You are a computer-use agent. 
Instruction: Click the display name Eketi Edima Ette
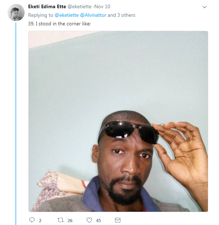47,6
